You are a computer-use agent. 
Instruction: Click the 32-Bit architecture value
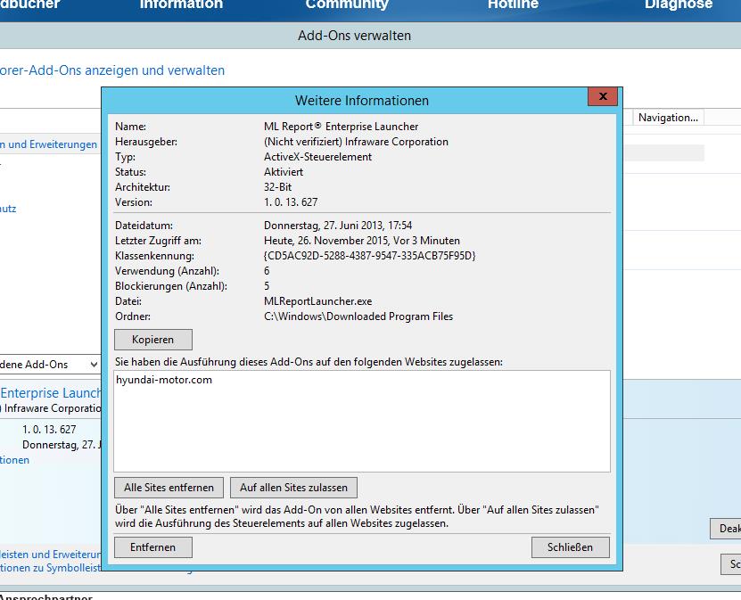point(278,187)
